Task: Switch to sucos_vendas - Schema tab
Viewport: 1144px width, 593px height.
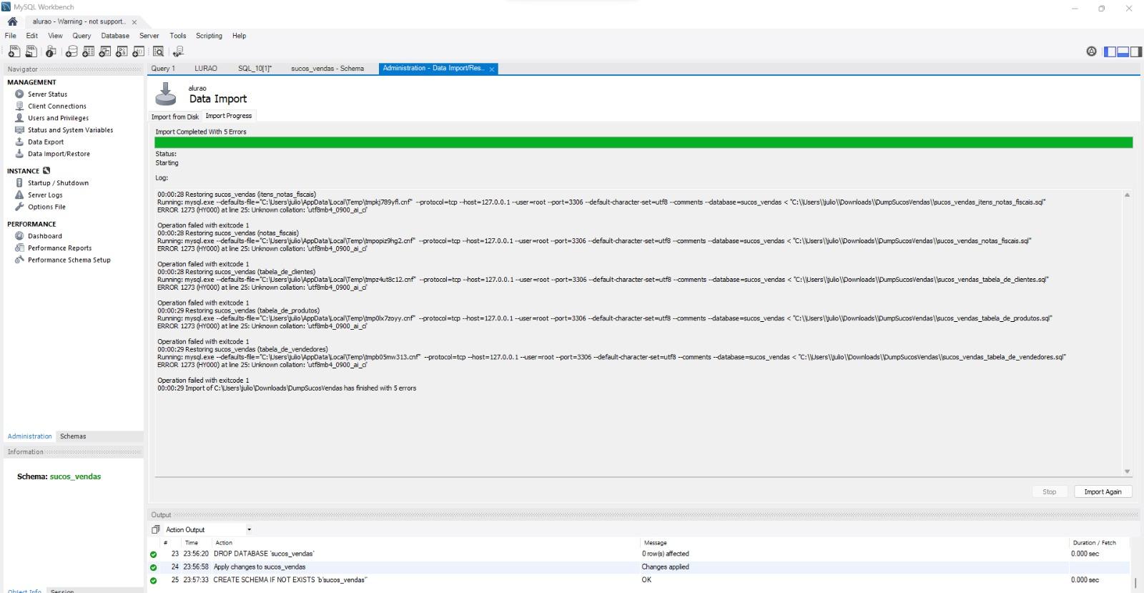Action: (x=327, y=69)
